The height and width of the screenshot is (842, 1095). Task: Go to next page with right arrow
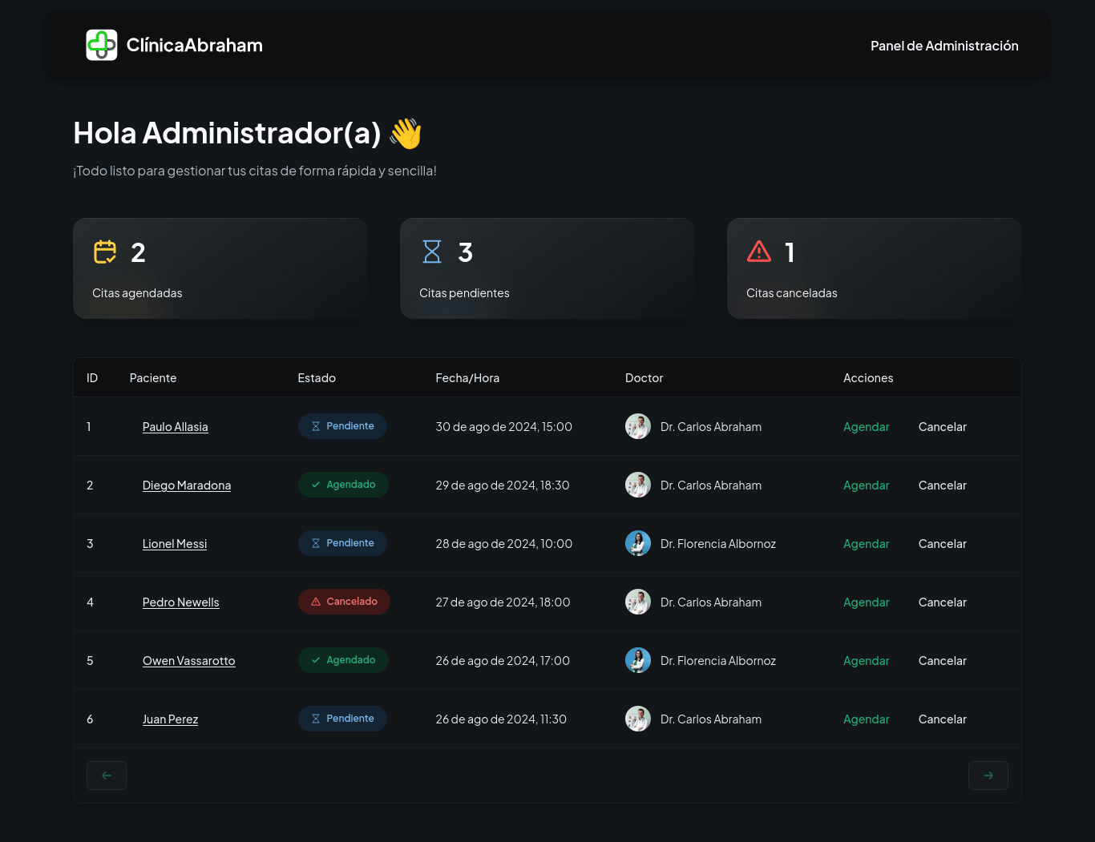point(988,776)
